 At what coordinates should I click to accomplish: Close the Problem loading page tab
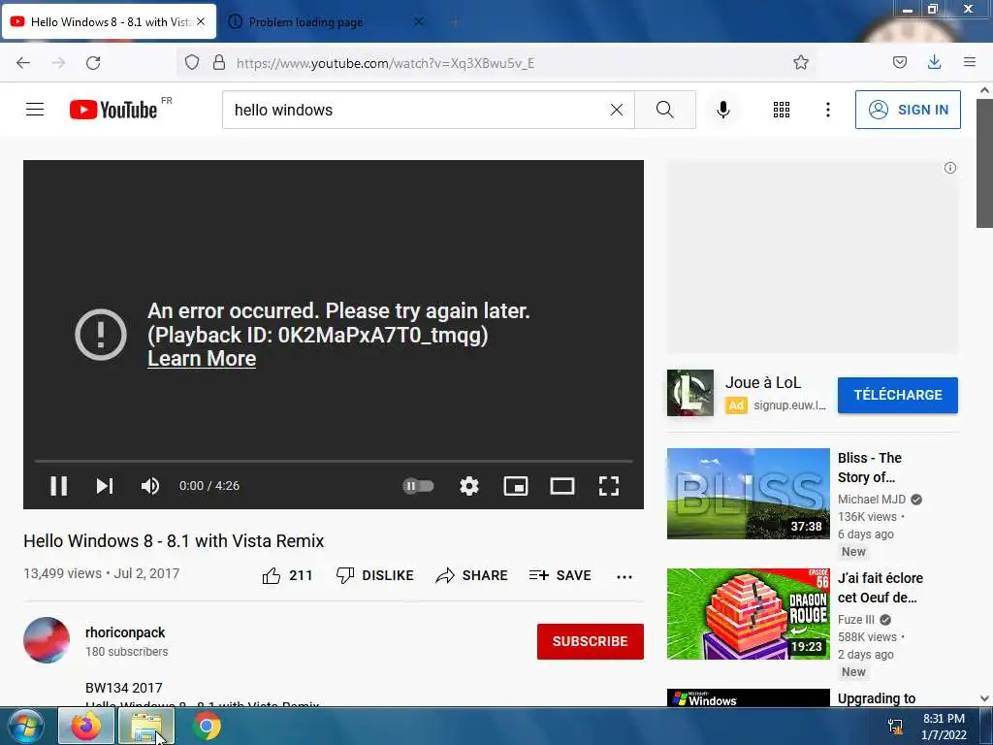click(x=419, y=21)
